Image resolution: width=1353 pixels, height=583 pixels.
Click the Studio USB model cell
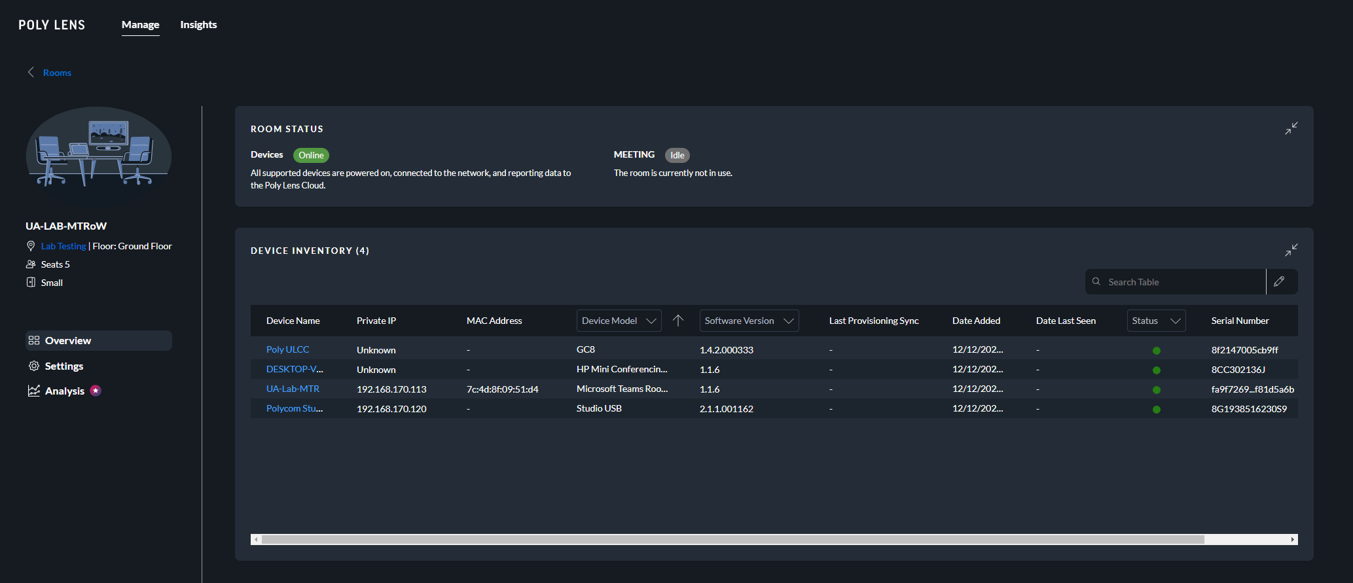click(599, 408)
